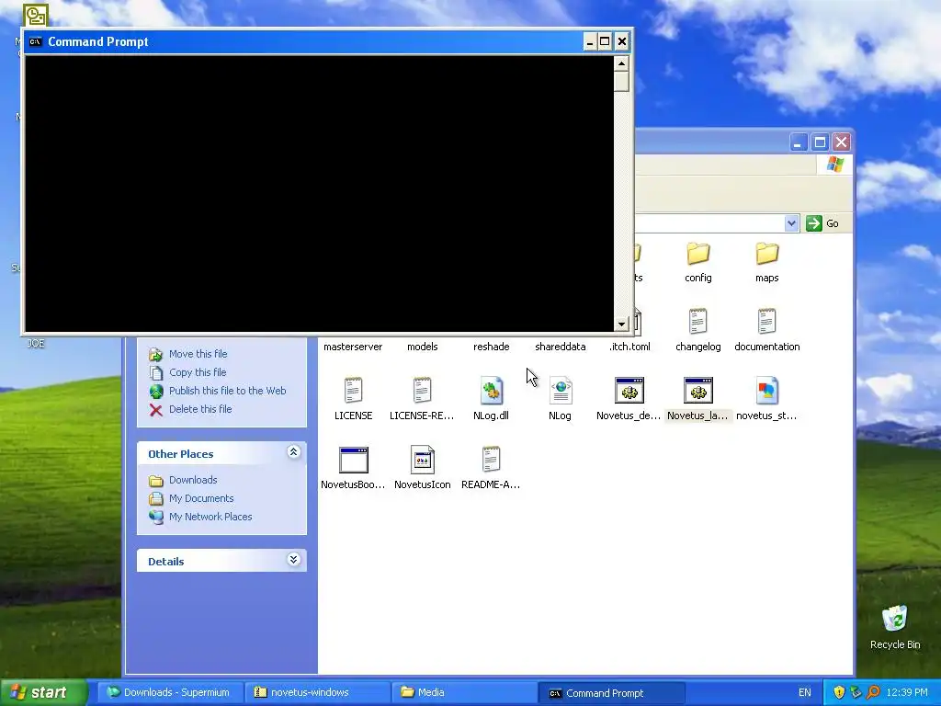The image size is (941, 706).
Task: Select the LICENSE file icon
Action: 353,391
